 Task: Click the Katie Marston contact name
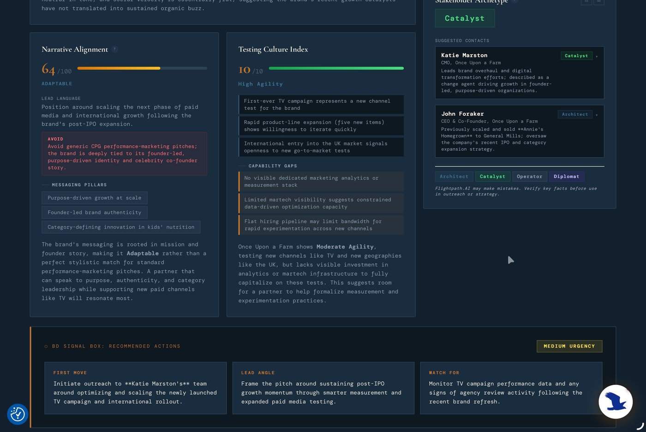click(464, 55)
